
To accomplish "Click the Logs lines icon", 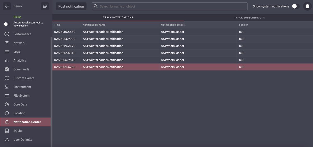I will (x=7, y=52).
